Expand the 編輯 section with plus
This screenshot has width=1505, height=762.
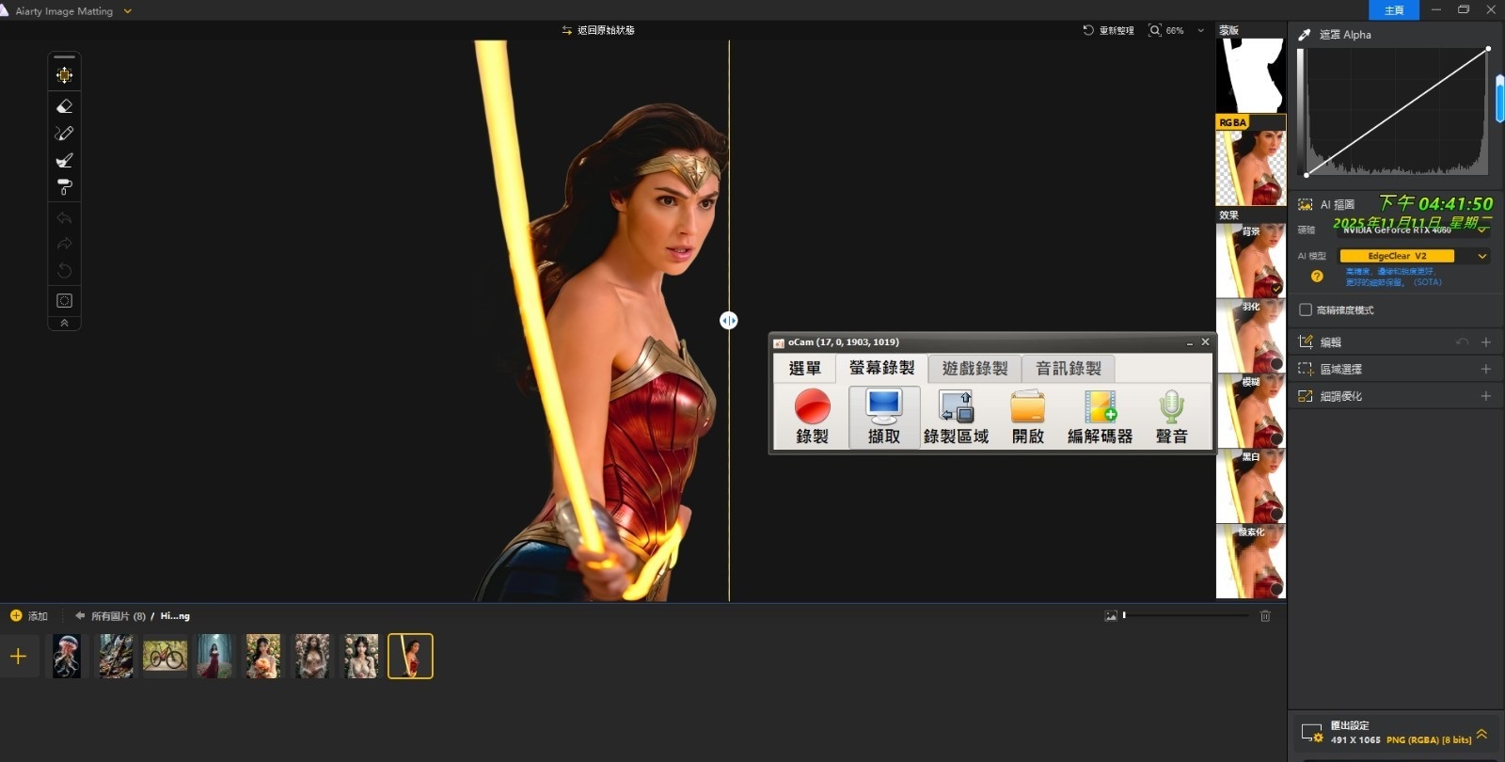coord(1486,342)
